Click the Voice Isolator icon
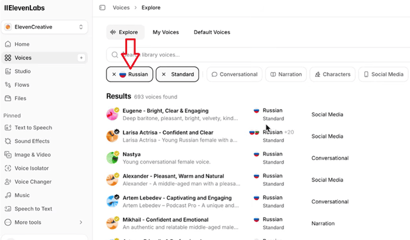410x240 pixels. coord(8,168)
